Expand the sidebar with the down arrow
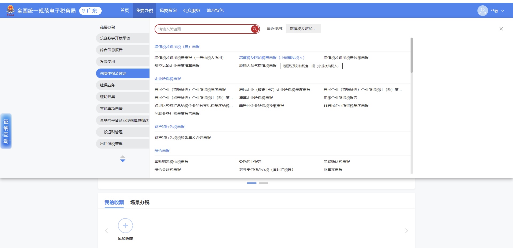 [123, 160]
